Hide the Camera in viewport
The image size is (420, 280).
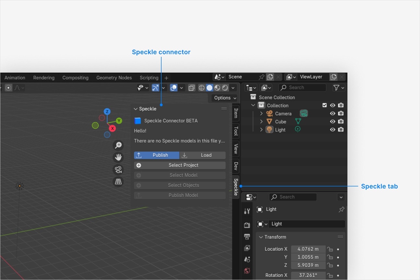(x=332, y=113)
